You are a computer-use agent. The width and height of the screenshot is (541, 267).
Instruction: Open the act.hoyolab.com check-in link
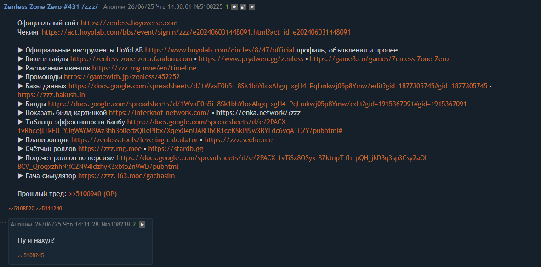coord(196,32)
